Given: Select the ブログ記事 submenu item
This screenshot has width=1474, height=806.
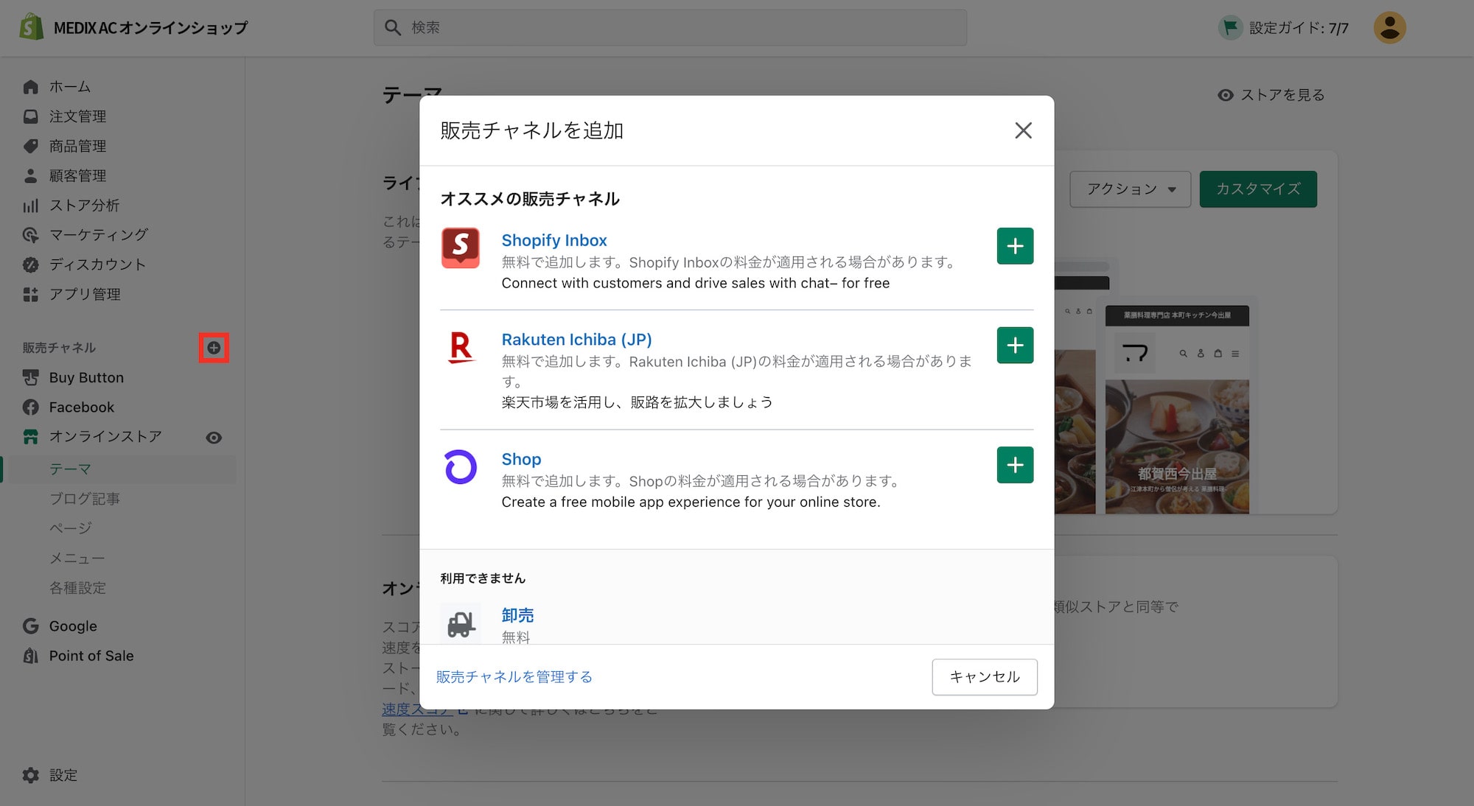Looking at the screenshot, I should (x=84, y=499).
